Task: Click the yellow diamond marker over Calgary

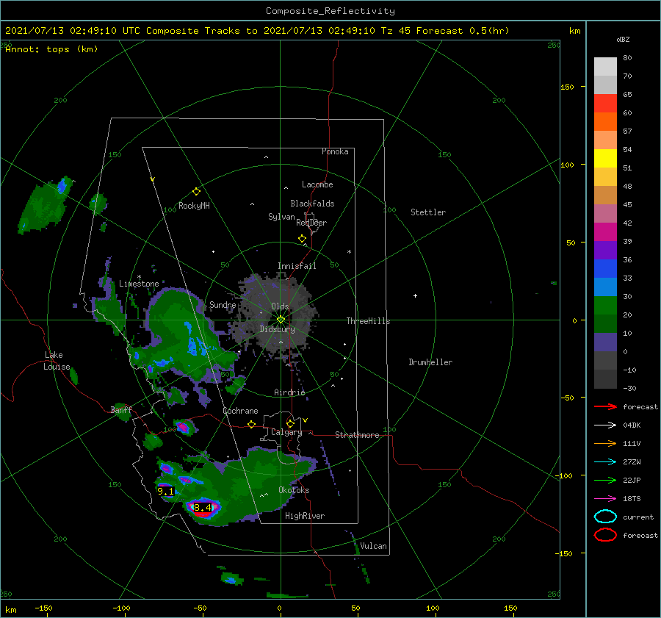Action: pyautogui.click(x=290, y=423)
